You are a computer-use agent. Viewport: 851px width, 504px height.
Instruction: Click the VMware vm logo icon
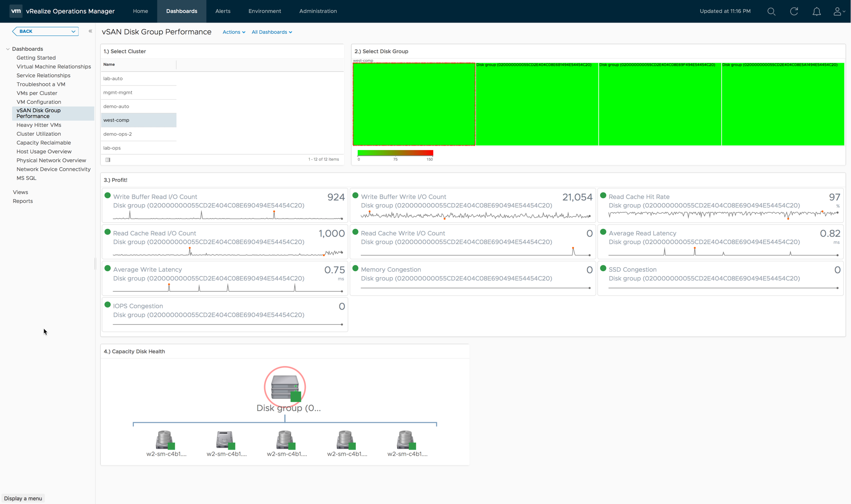coord(16,11)
